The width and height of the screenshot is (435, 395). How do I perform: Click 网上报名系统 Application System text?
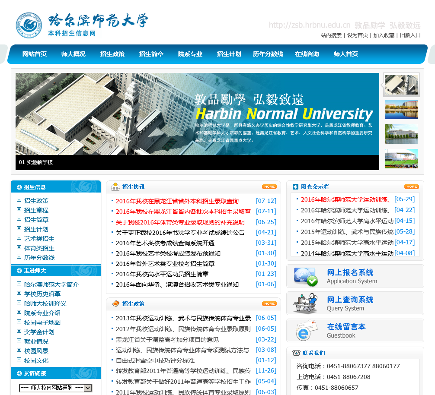(x=352, y=276)
